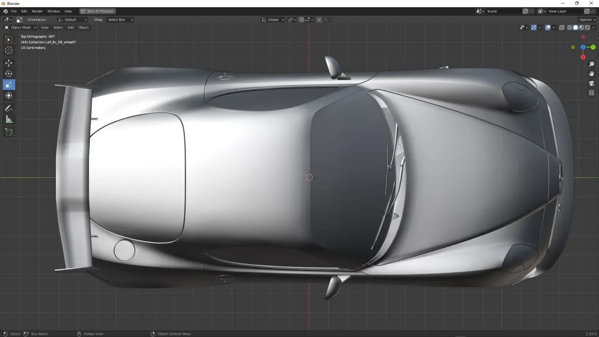This screenshot has height=337, width=599.
Task: Click the view layer browse icon
Action: [x=542, y=11]
